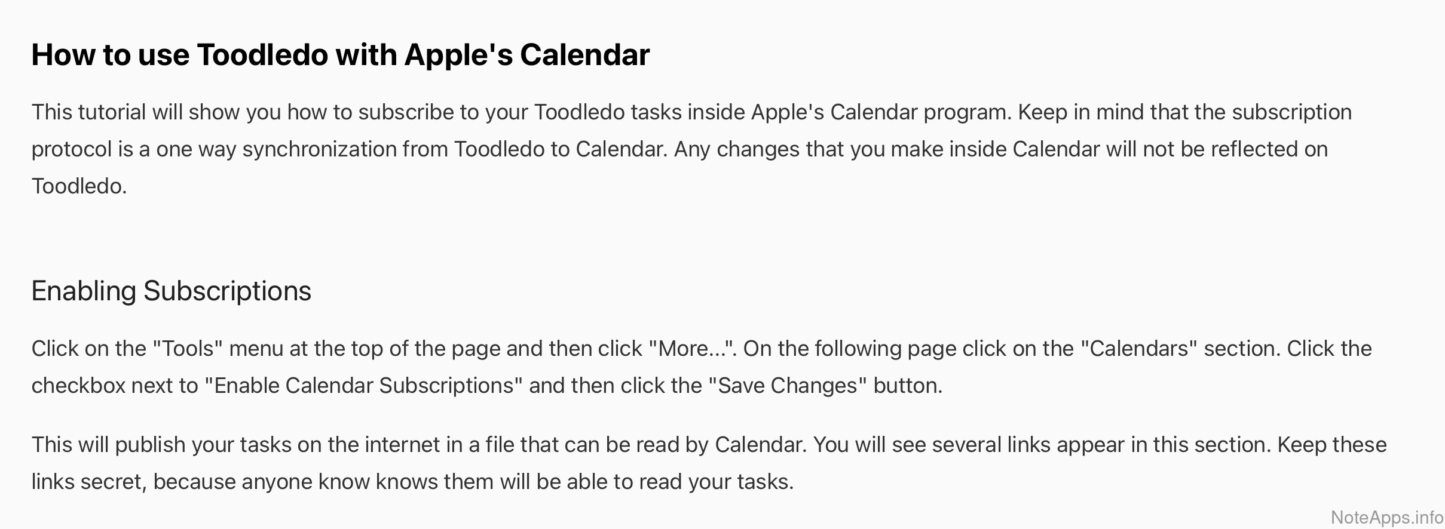Click the word "checkbox" in the instructions
The width and height of the screenshot is (1445, 529).
78,386
